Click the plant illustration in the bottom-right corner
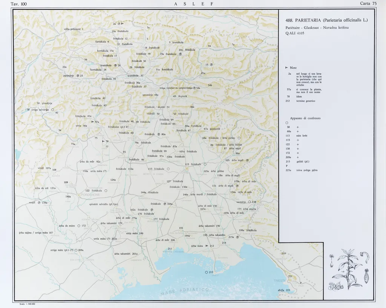 (x=349, y=268)
